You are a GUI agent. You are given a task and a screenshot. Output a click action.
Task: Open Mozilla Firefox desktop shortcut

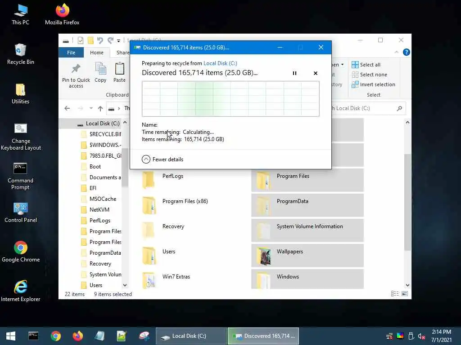click(62, 15)
